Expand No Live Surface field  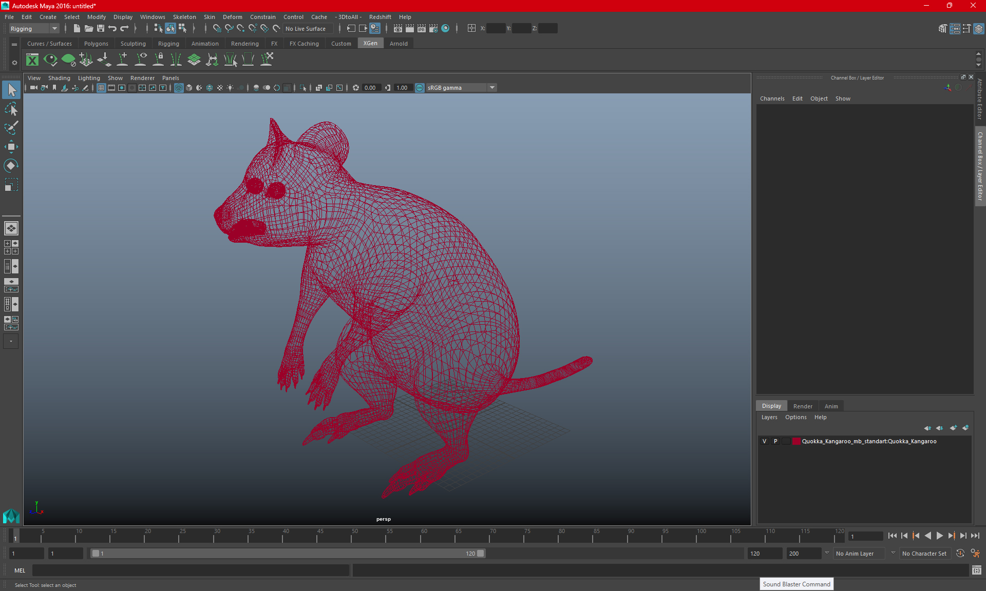click(x=308, y=29)
